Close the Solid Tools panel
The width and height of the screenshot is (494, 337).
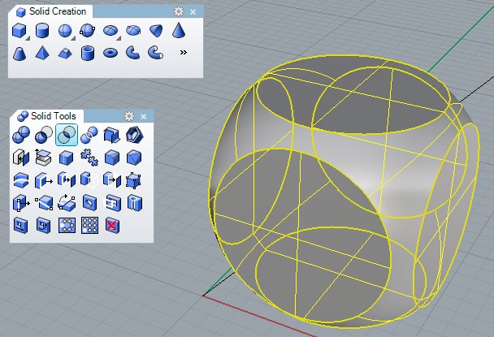tap(144, 117)
